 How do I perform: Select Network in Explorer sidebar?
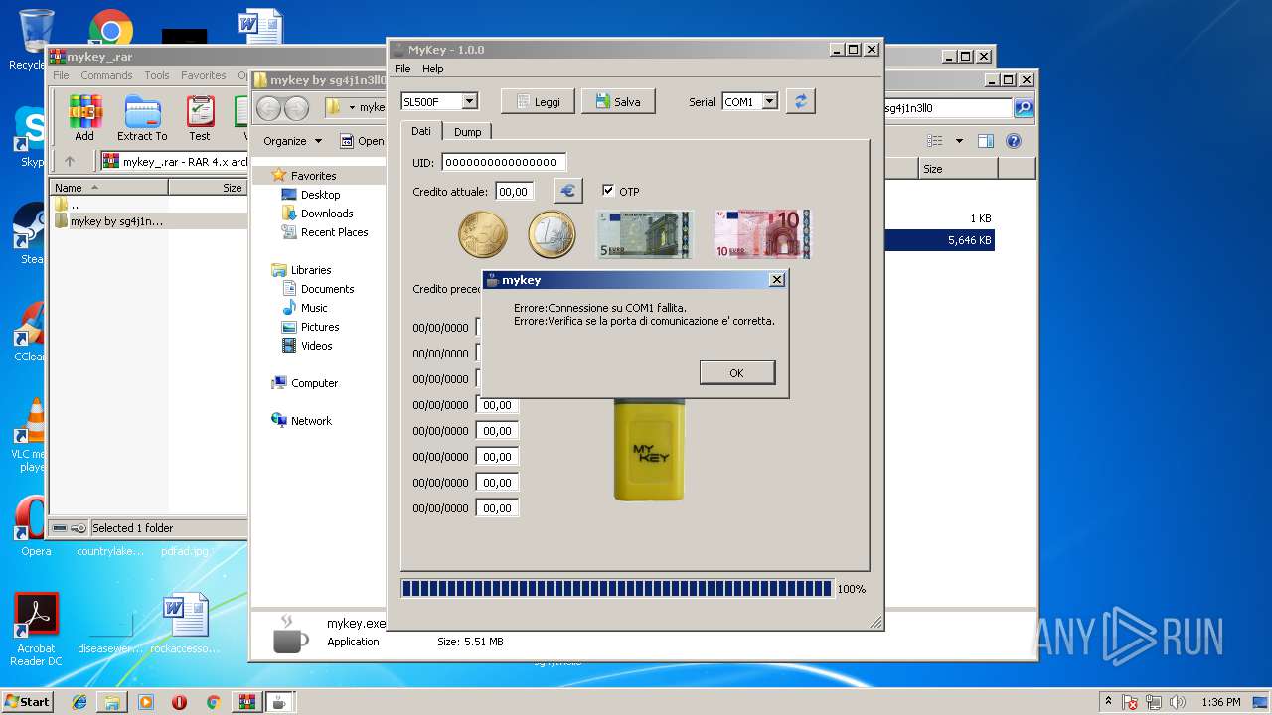click(311, 421)
